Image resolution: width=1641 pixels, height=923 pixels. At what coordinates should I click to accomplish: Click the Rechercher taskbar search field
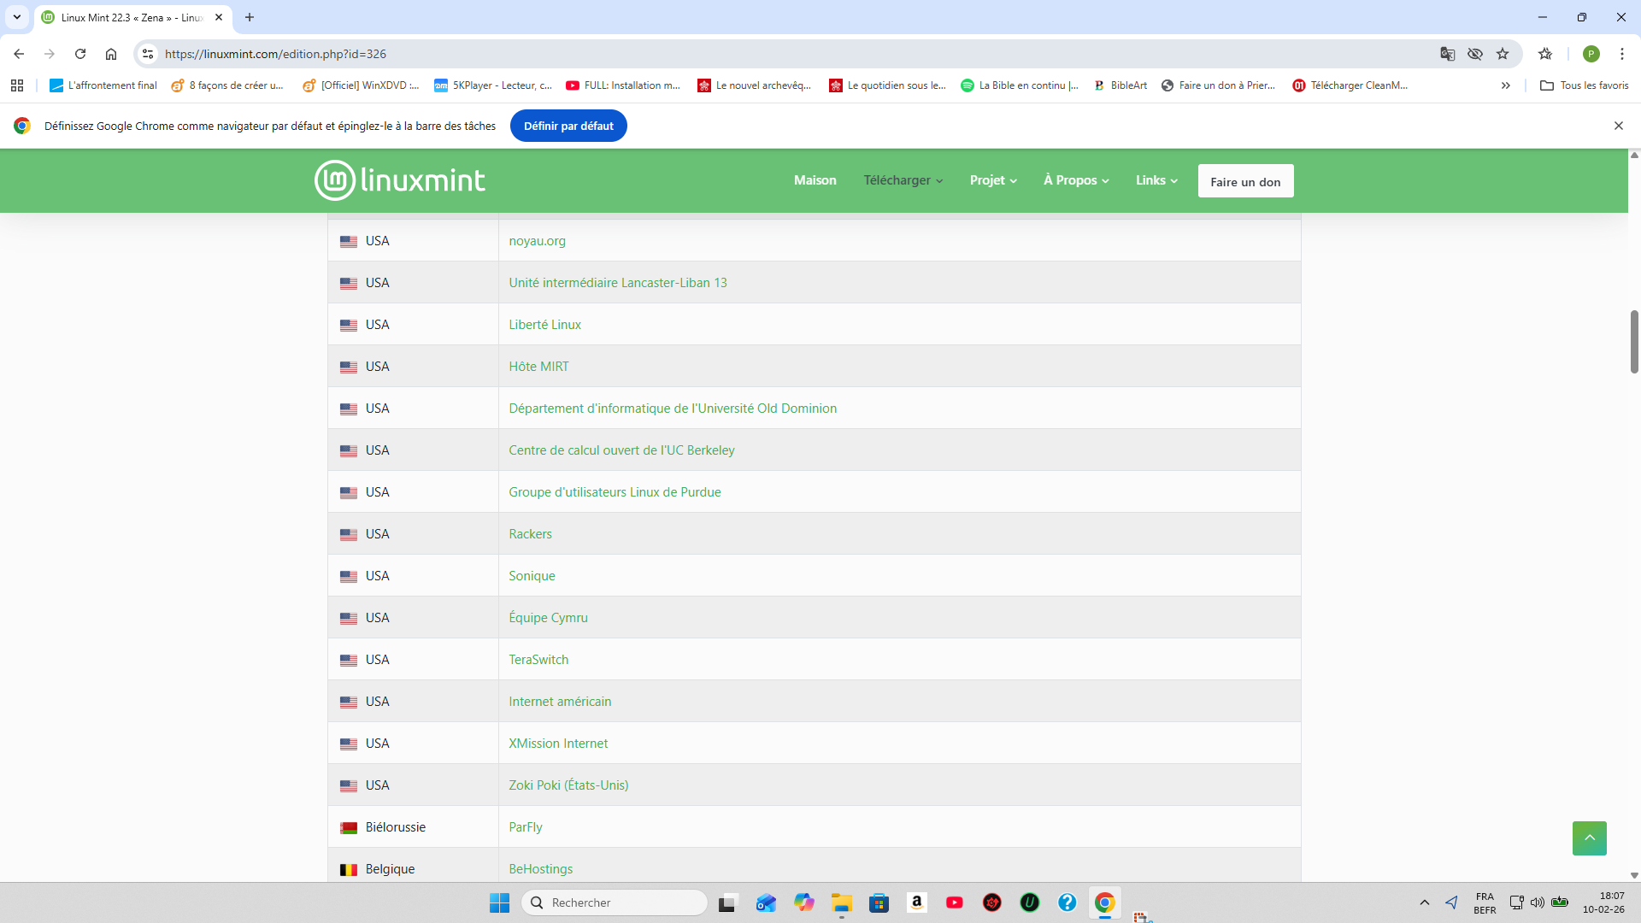(x=615, y=902)
